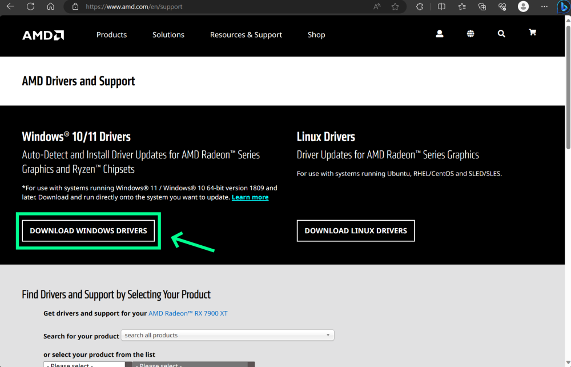Add page to favorites star icon
This screenshot has width=571, height=367.
click(x=395, y=7)
